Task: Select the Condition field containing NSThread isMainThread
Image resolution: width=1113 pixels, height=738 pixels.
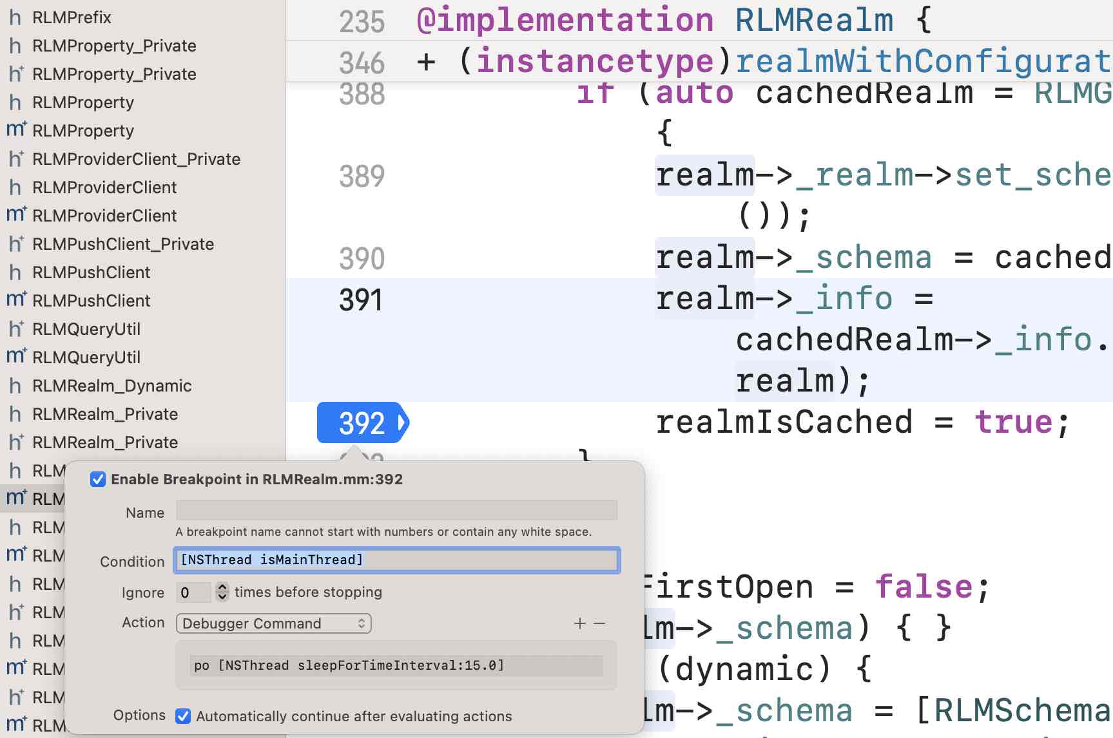Action: 396,560
